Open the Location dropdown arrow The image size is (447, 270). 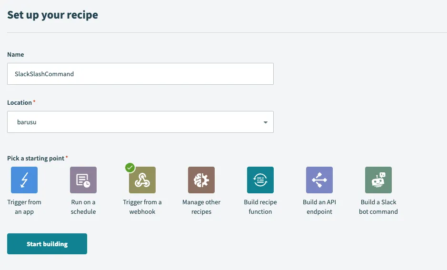(x=266, y=122)
